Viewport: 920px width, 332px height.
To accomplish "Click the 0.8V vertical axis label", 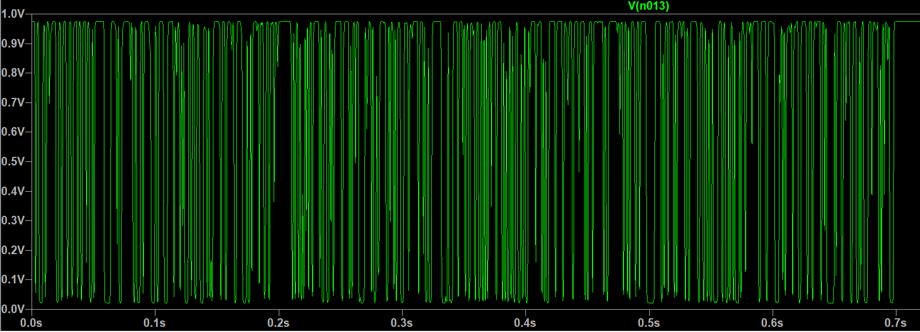I will (13, 73).
